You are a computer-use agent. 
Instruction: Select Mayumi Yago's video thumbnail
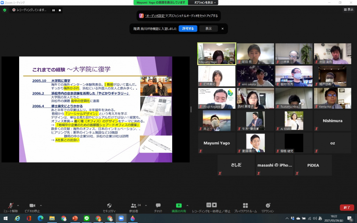[217, 53]
